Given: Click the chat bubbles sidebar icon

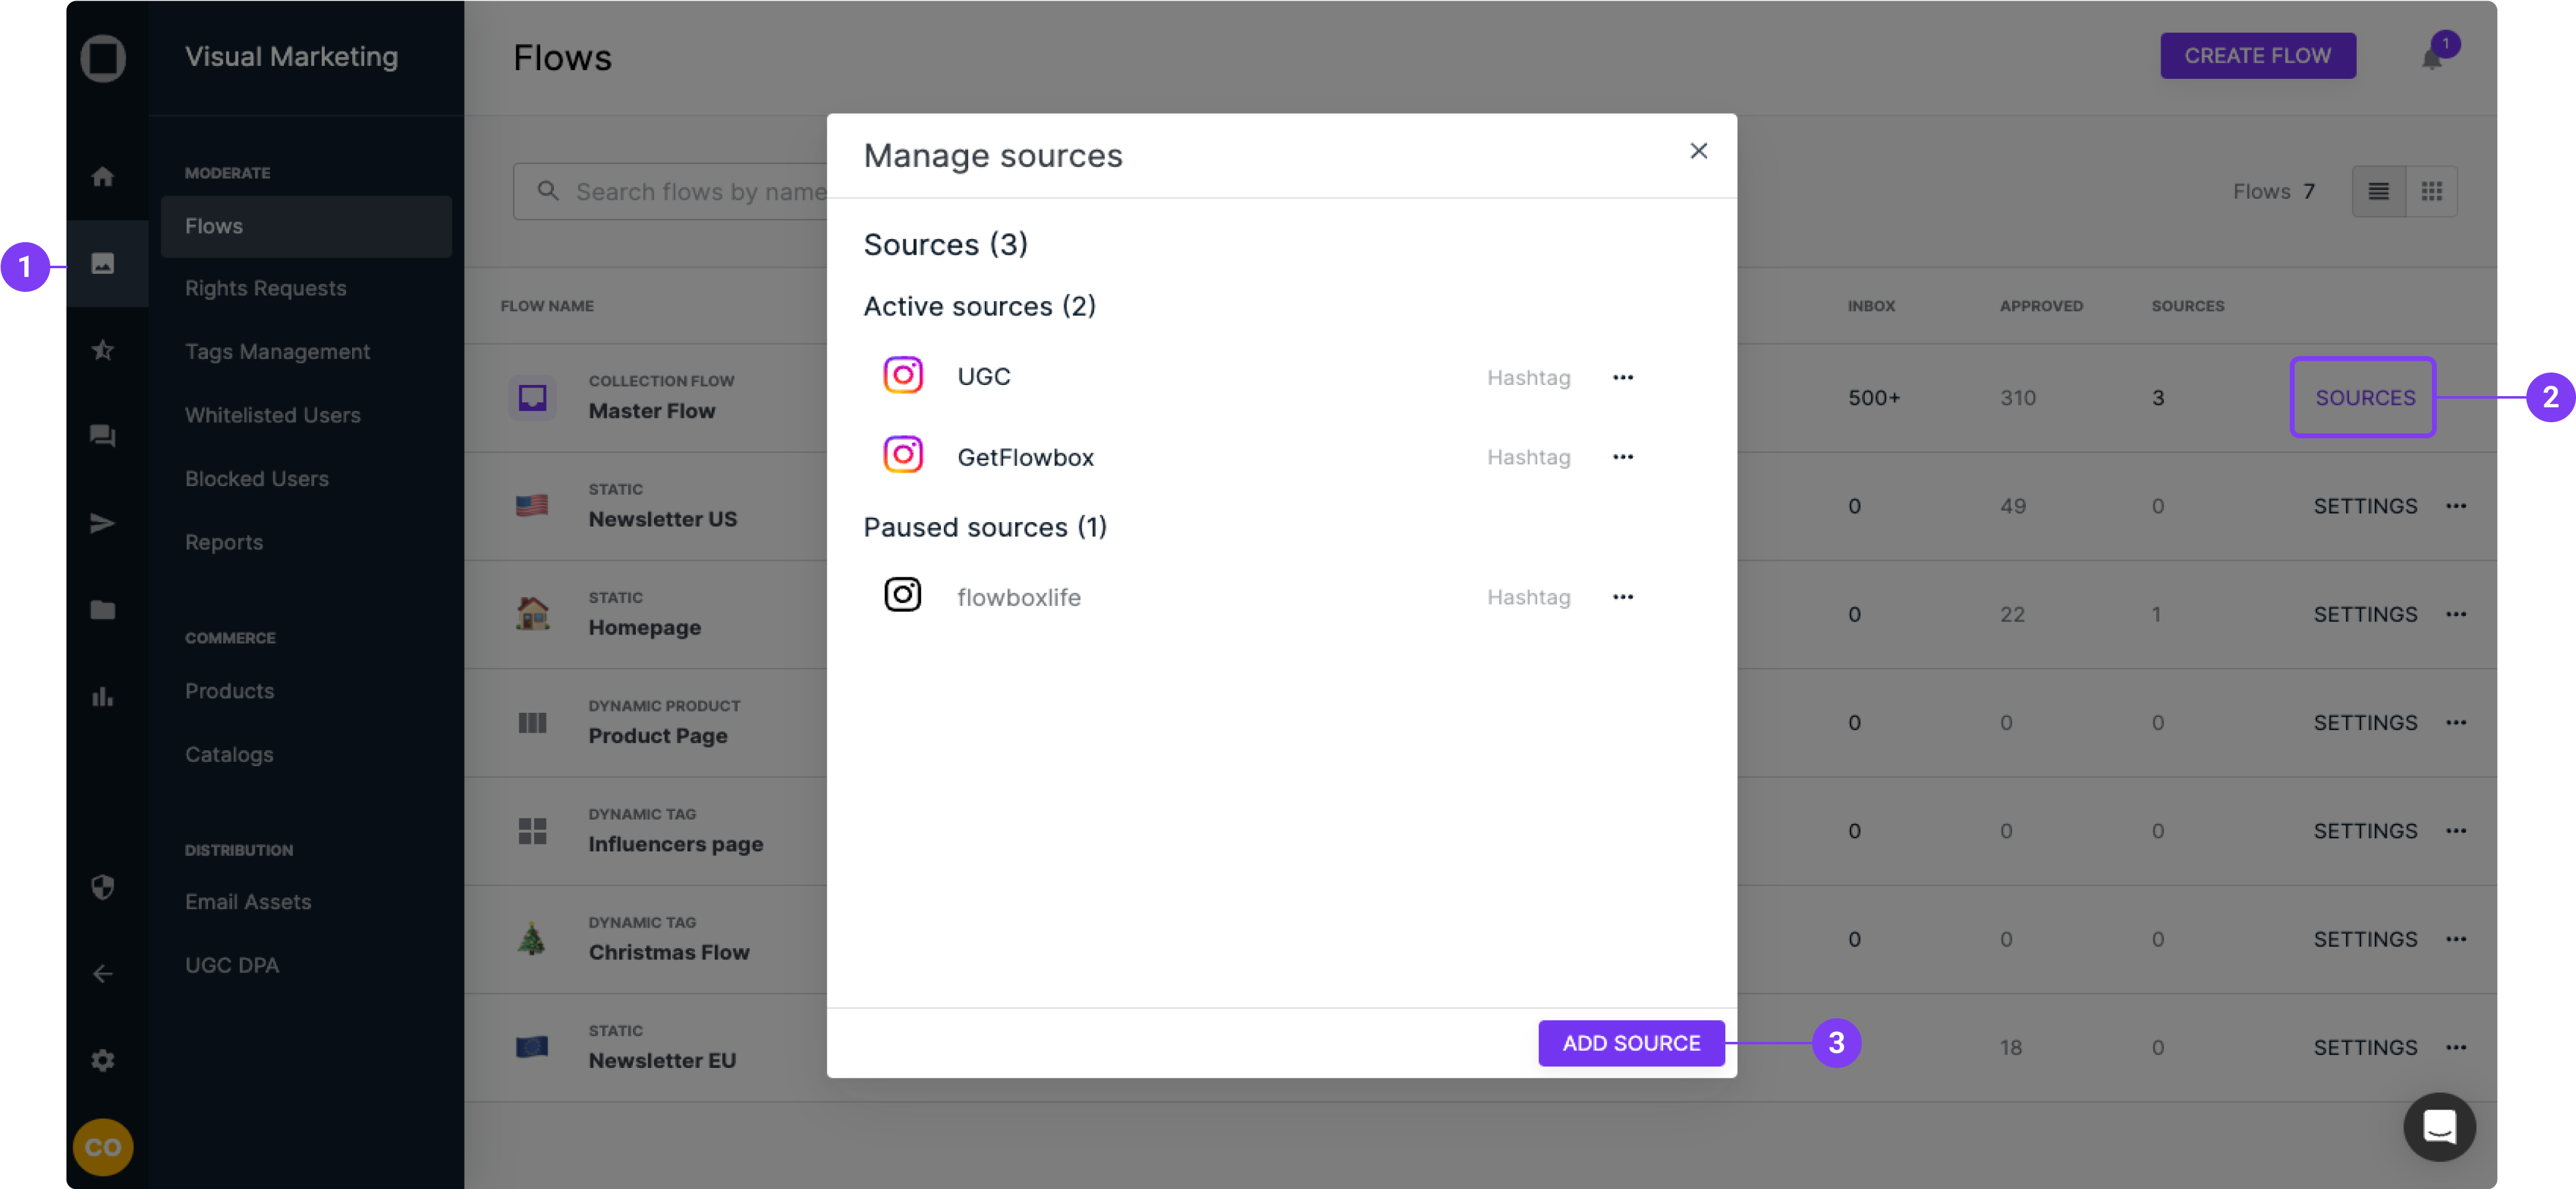Looking at the screenshot, I should [102, 436].
